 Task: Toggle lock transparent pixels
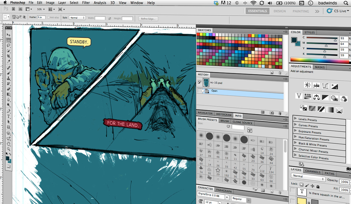point(302,184)
